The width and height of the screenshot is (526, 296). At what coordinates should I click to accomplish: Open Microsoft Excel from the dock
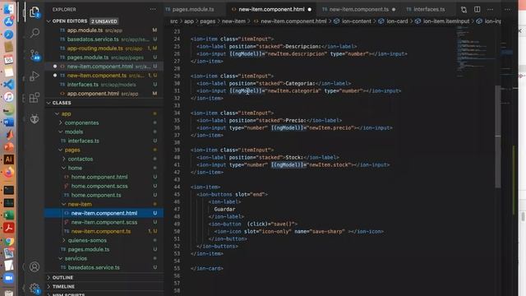[9, 215]
